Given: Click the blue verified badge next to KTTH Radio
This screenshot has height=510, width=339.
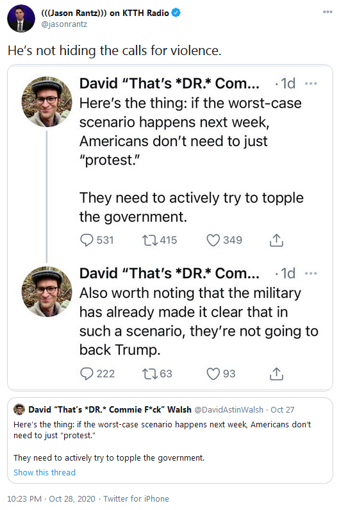Looking at the screenshot, I should (x=176, y=13).
